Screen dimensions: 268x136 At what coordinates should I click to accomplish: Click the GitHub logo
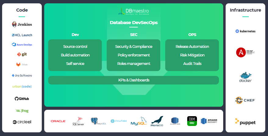coord(22,98)
